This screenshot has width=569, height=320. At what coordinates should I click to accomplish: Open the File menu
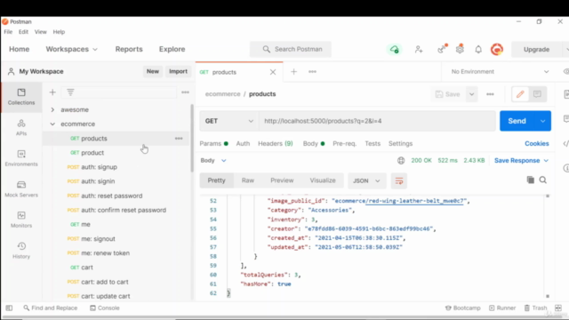[x=8, y=32]
